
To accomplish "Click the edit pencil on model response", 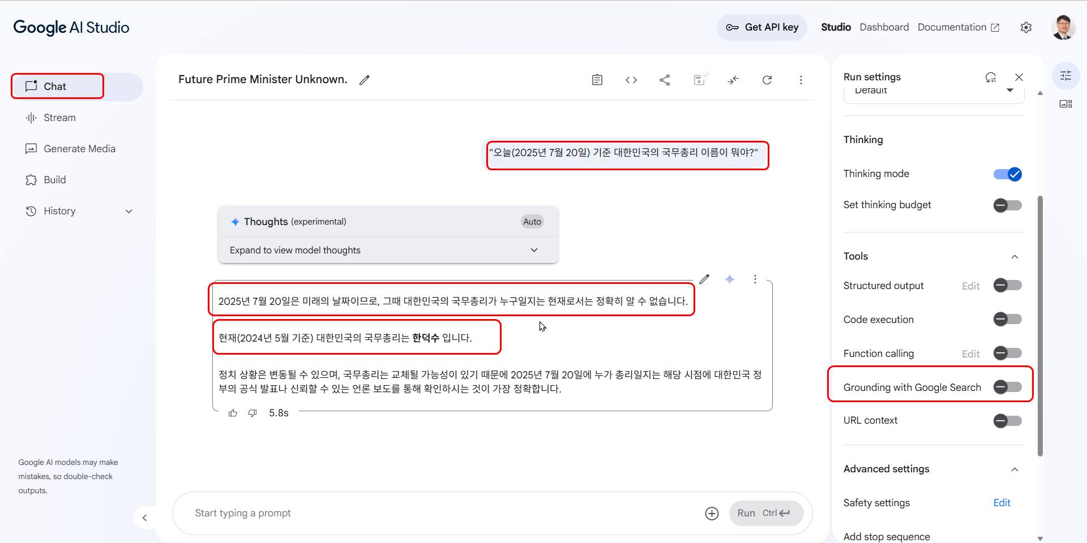I will [x=704, y=279].
